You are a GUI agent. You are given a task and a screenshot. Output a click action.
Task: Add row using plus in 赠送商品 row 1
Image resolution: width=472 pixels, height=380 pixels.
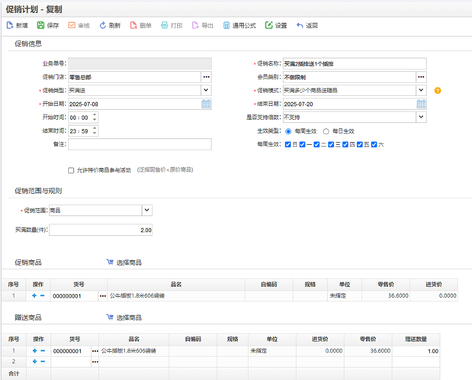[x=34, y=351]
